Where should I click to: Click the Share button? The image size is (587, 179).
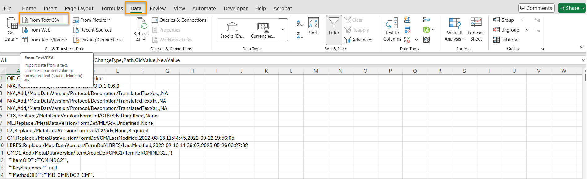point(572,8)
